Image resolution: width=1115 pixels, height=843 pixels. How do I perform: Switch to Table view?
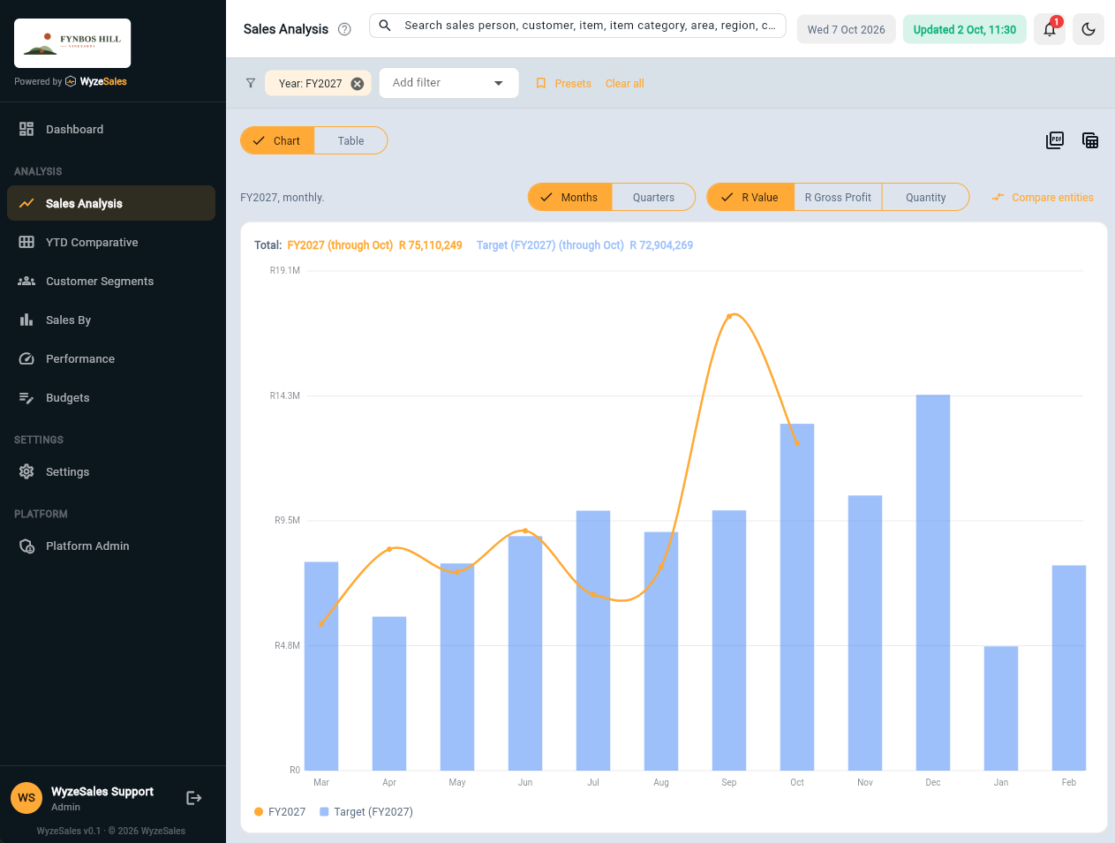(350, 140)
